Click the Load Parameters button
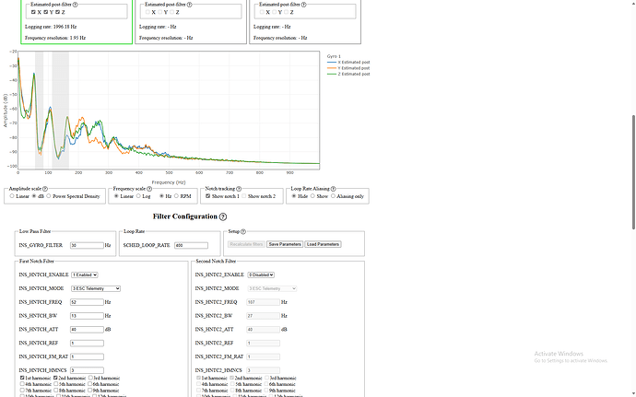 click(323, 244)
